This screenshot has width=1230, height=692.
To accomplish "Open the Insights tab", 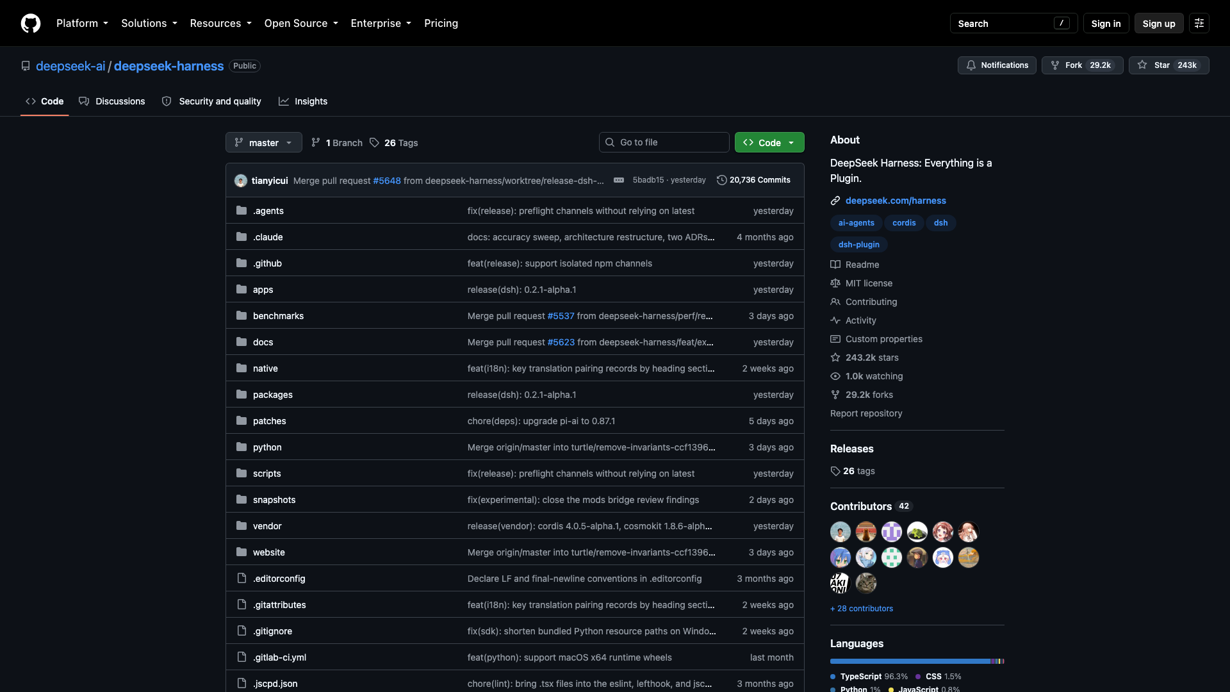I will point(303,101).
